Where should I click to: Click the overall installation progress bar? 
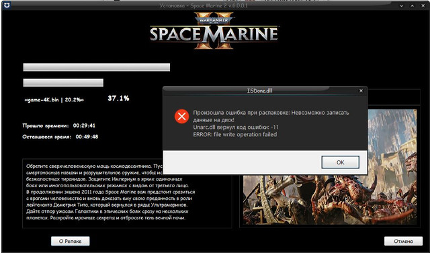[x=97, y=67]
